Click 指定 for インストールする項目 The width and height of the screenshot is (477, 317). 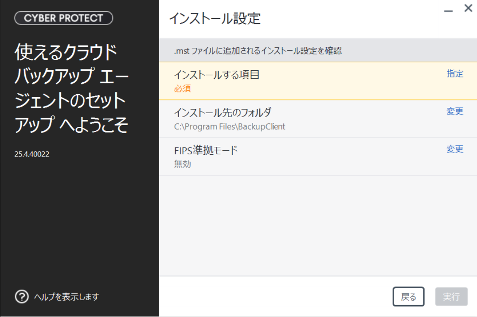[x=455, y=74]
